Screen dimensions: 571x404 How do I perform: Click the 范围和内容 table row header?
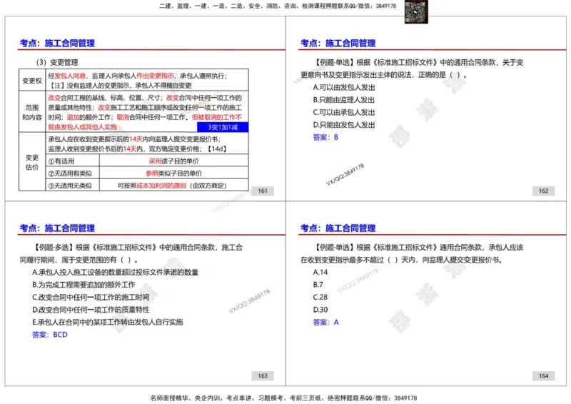coord(32,112)
